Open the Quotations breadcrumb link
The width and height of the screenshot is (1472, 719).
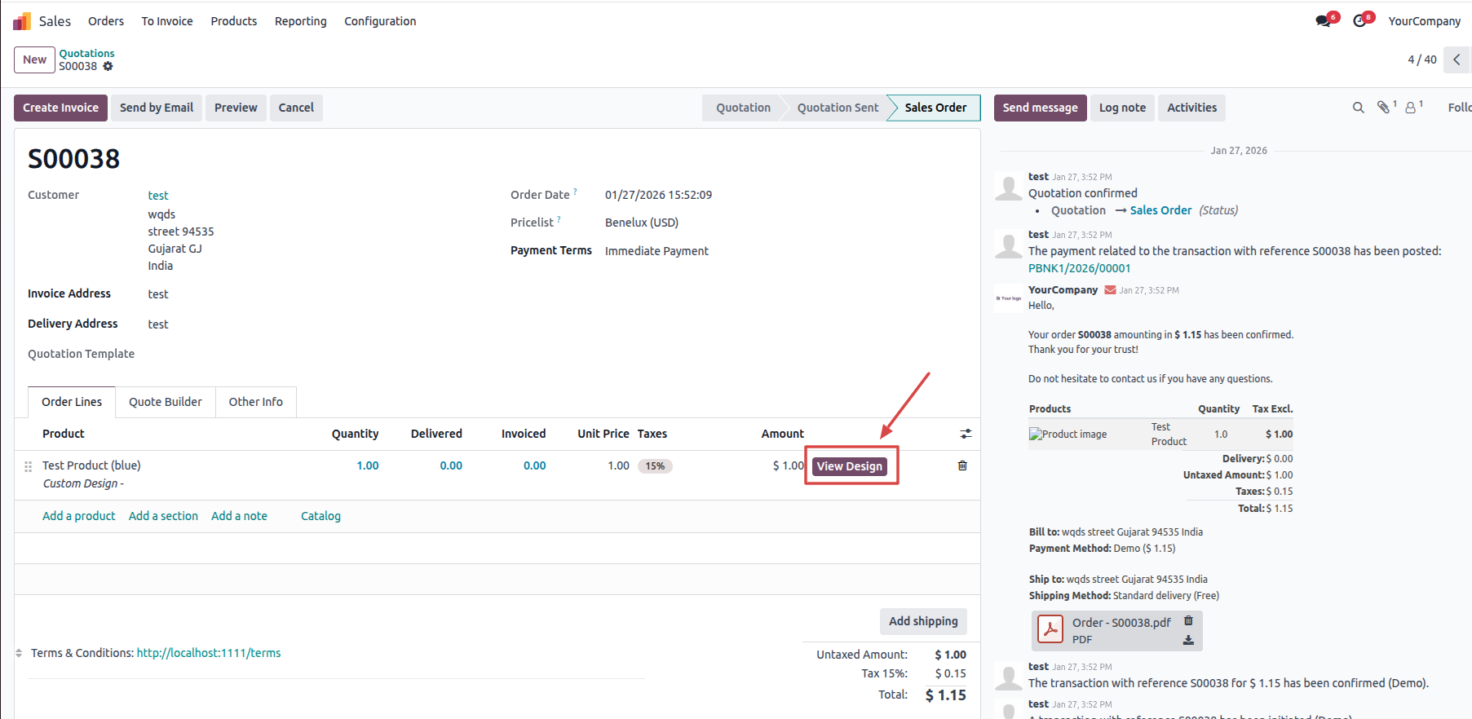86,54
